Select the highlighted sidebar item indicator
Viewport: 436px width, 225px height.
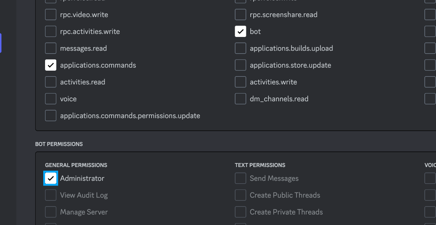point(1,43)
